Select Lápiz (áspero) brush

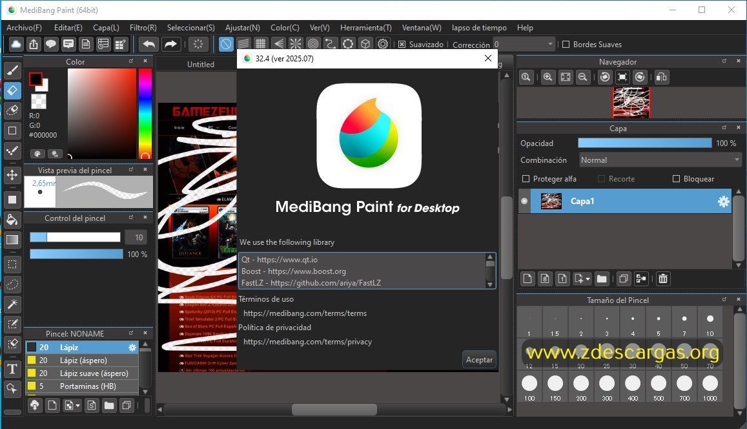(x=82, y=361)
